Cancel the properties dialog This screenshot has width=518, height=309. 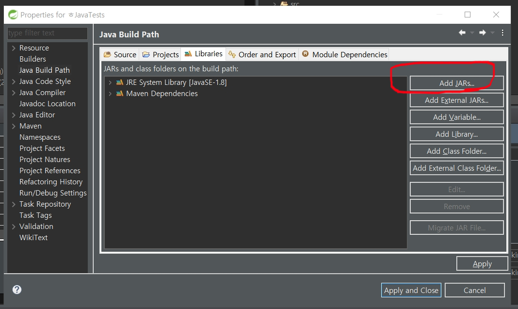[x=474, y=290]
